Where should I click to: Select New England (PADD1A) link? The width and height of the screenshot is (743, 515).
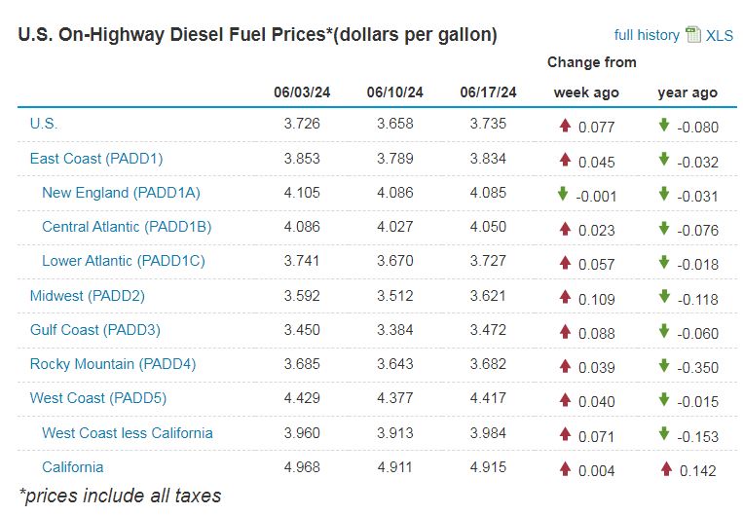[121, 193]
